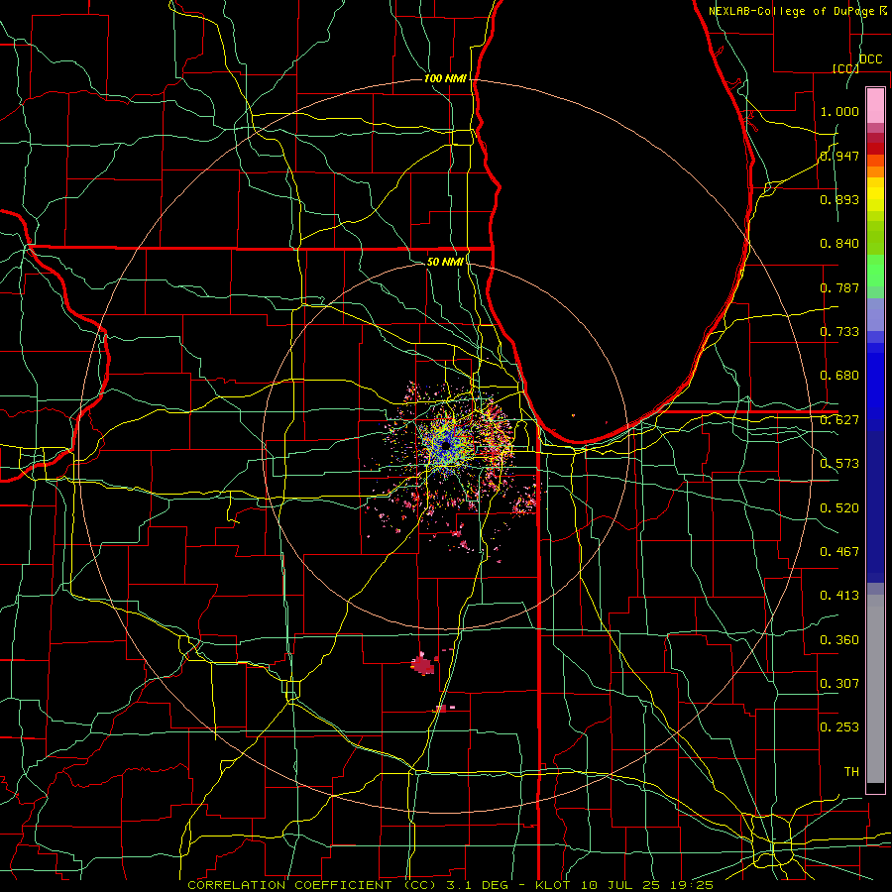Screen dimensions: 892x892
Task: Click the 0.680 scale value
Action: tap(839, 376)
